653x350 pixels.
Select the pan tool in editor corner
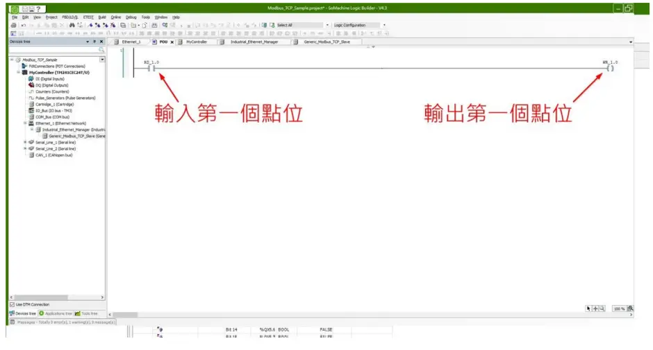pyautogui.click(x=595, y=308)
